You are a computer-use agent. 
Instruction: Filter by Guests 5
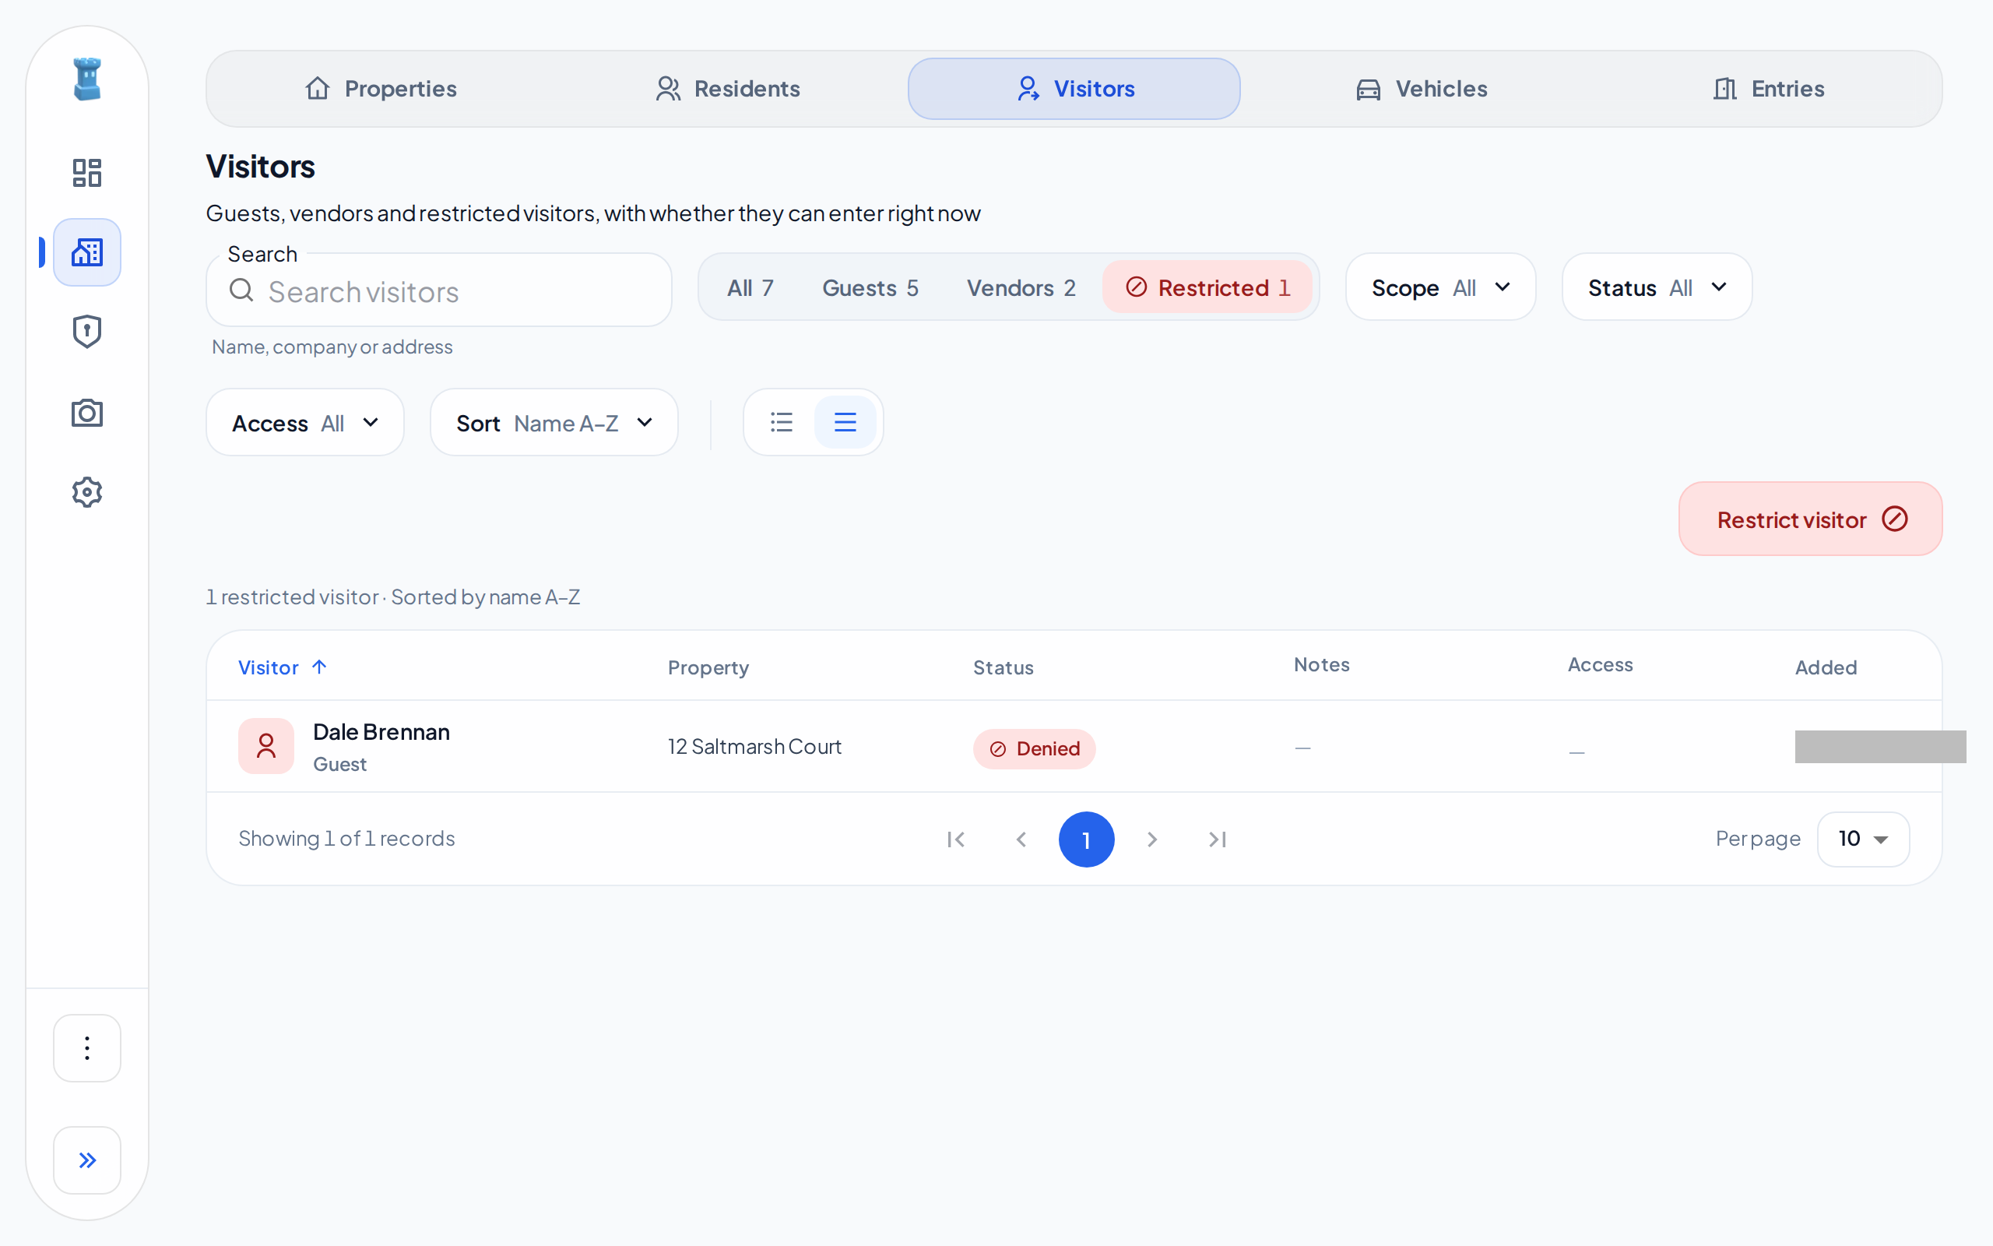point(870,287)
